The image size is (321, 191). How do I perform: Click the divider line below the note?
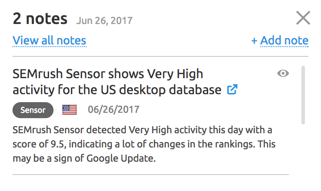(x=151, y=175)
